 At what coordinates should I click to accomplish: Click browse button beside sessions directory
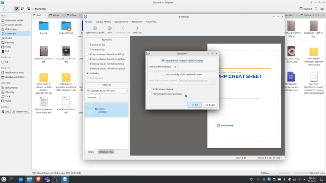pos(213,81)
